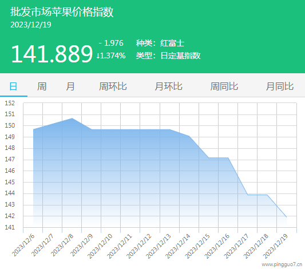Switch to the 周同比 tab
305x269 pixels.
click(224, 86)
